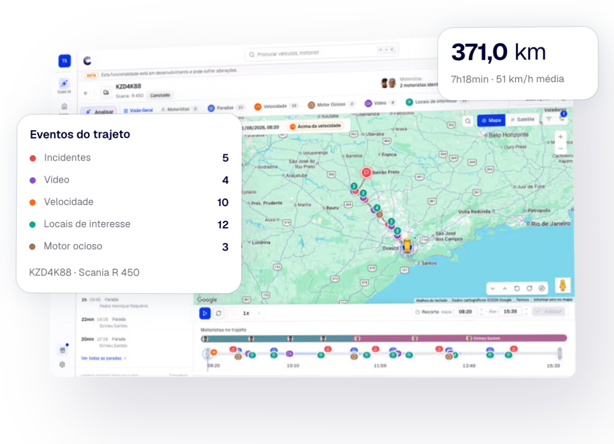Screen dimensions: 614x444
Task: Click the map search magnifier icon
Action: [x=467, y=121]
